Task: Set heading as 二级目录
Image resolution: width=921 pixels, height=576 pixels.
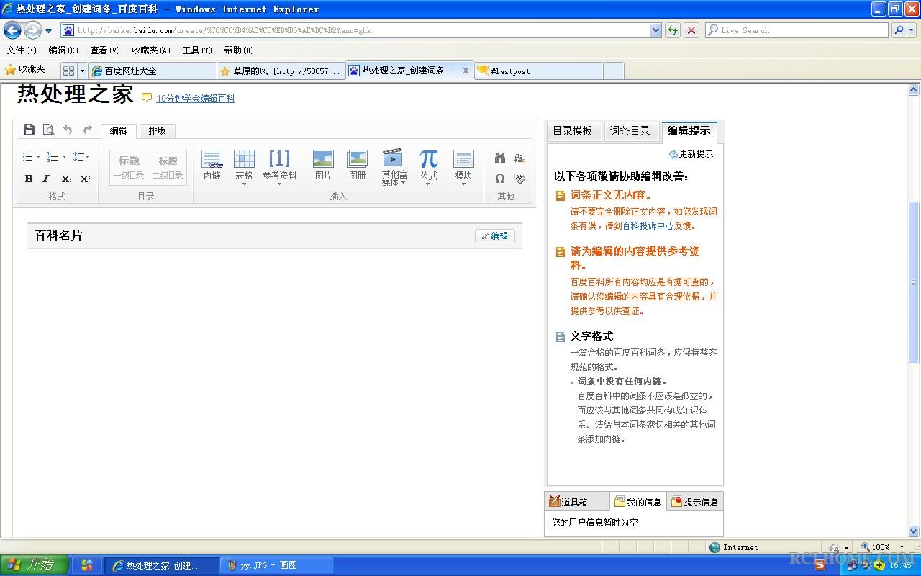Action: [x=168, y=167]
